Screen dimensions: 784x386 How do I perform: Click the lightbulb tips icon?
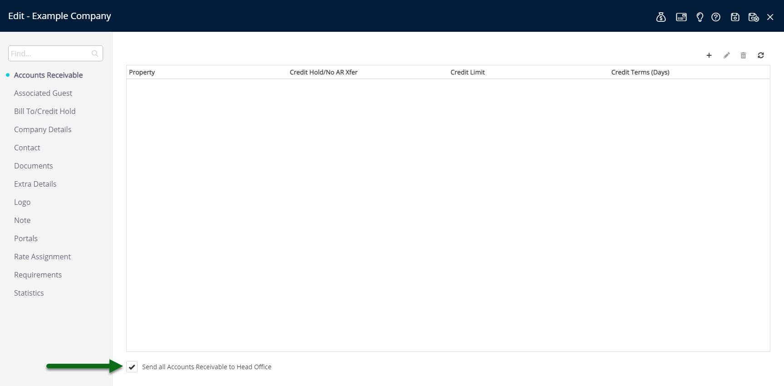pos(700,17)
